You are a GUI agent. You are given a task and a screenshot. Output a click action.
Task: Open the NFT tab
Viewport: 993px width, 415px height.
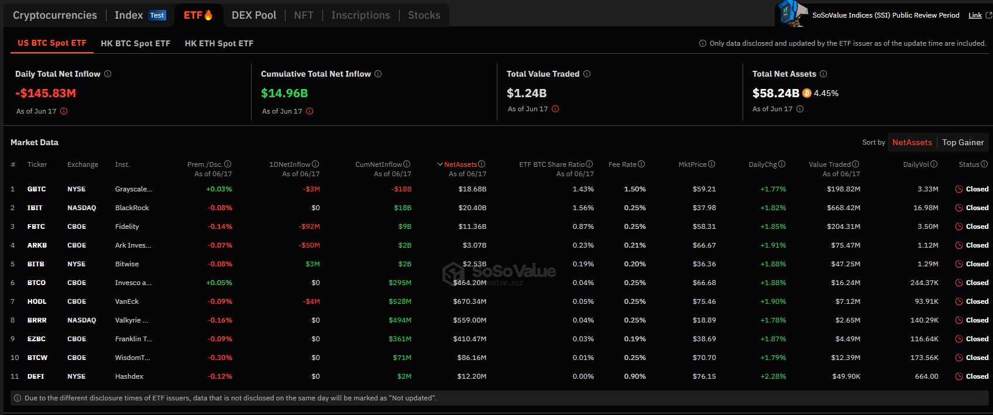point(304,15)
